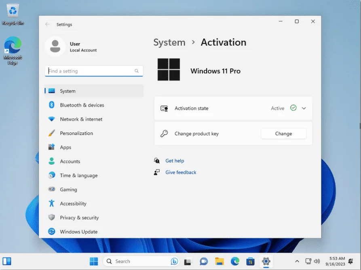
Task: Click the network icon in system tray
Action: pos(308,261)
